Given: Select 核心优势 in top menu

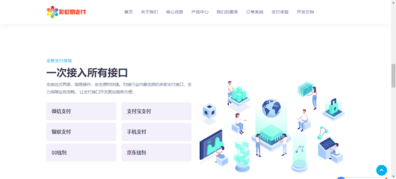Looking at the screenshot, I should pyautogui.click(x=175, y=12).
